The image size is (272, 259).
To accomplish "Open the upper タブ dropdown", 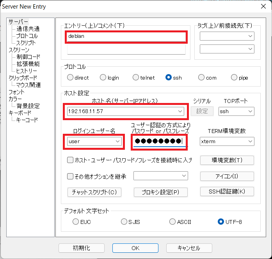I will point(227,36).
